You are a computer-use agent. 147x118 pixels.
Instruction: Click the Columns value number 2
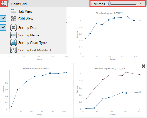(140, 4)
